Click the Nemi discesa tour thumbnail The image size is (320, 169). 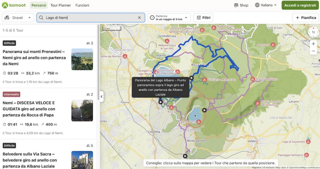pos(82,110)
